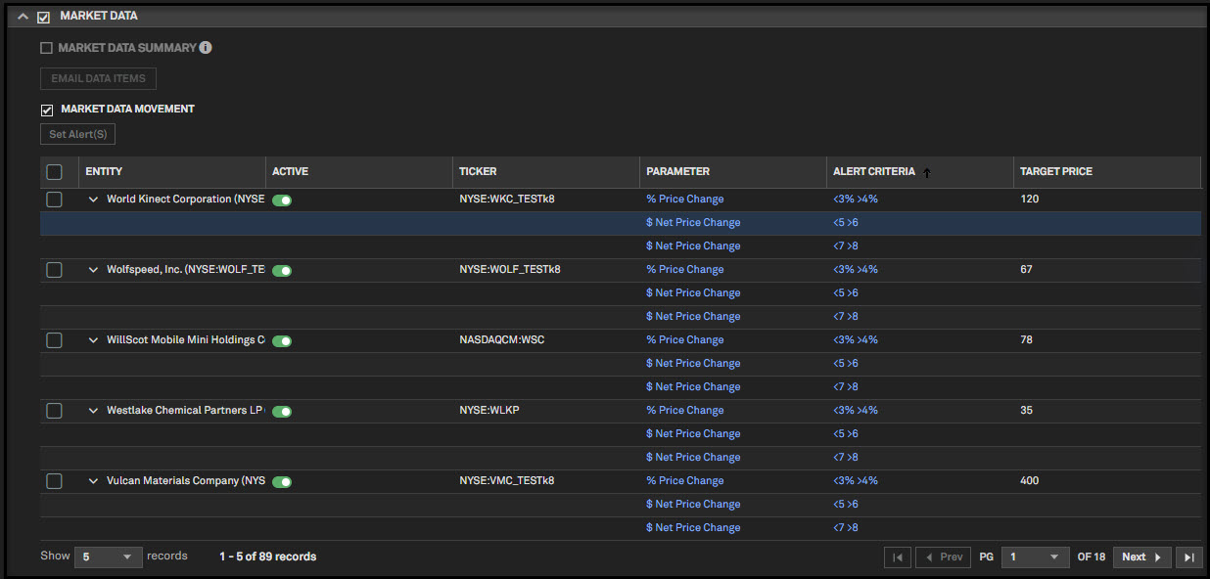Image resolution: width=1210 pixels, height=579 pixels.
Task: Collapse the Wolfspeed, Inc. row
Action: pos(94,270)
